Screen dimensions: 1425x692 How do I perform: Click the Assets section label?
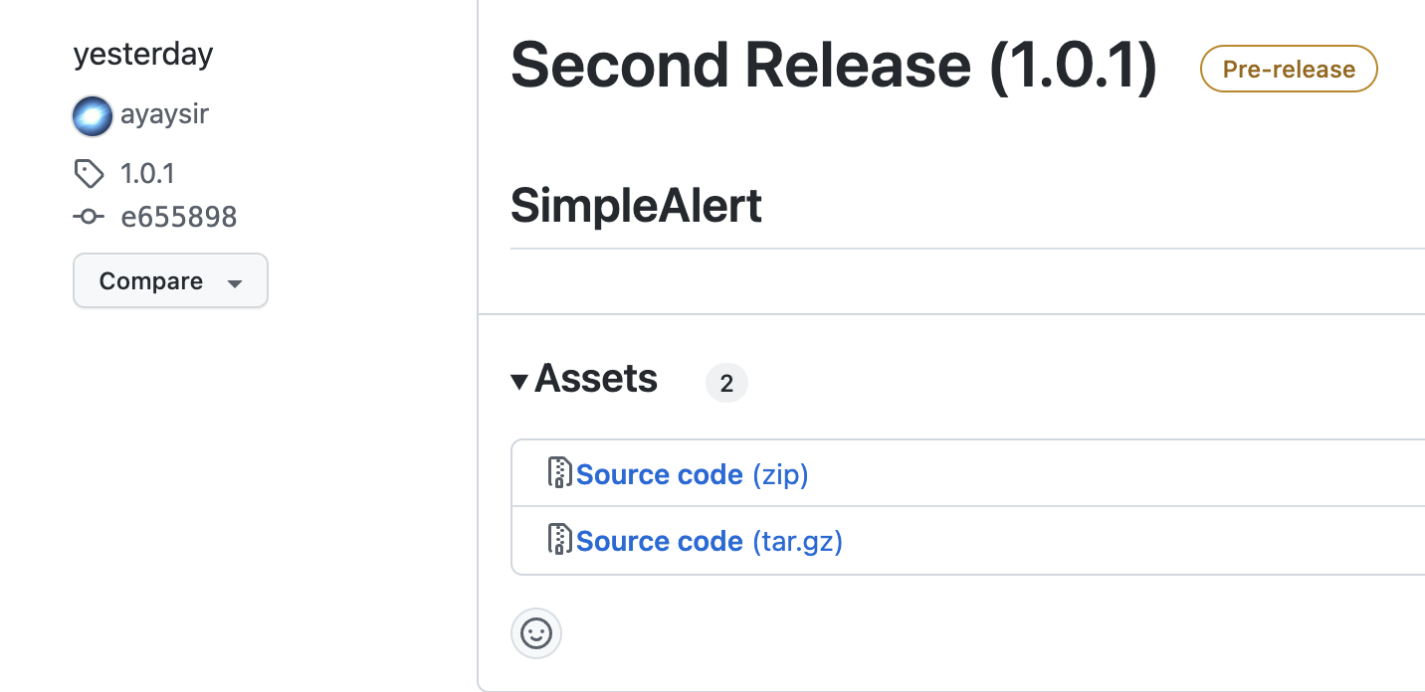point(596,379)
